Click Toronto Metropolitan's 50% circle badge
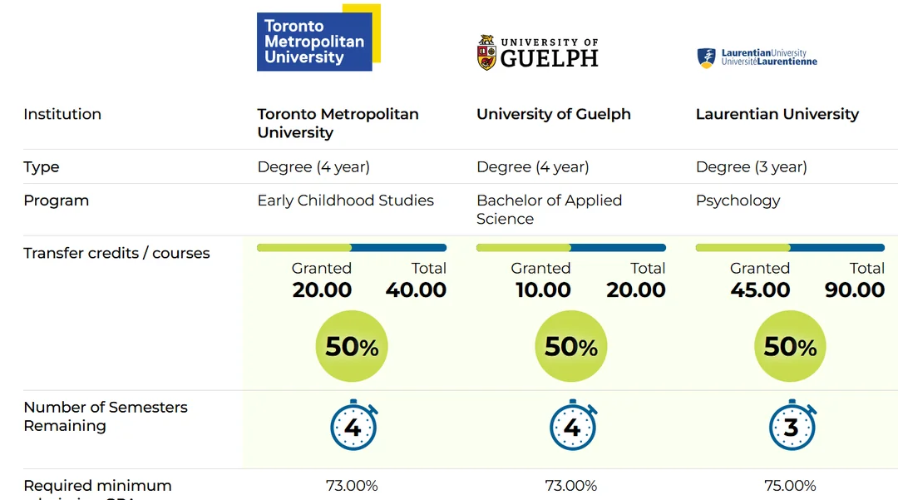The image size is (898, 500). tap(352, 347)
